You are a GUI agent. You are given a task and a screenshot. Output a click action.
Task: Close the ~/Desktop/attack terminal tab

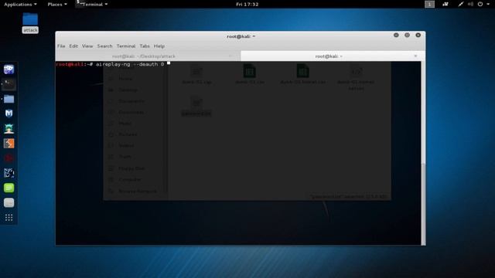point(230,56)
